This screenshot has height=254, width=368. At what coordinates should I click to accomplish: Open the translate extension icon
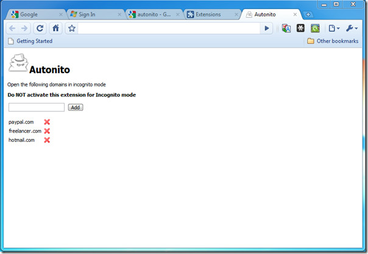(x=286, y=29)
